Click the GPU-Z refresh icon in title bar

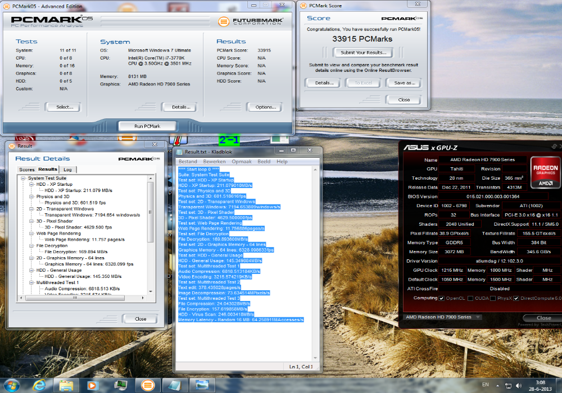[554, 147]
